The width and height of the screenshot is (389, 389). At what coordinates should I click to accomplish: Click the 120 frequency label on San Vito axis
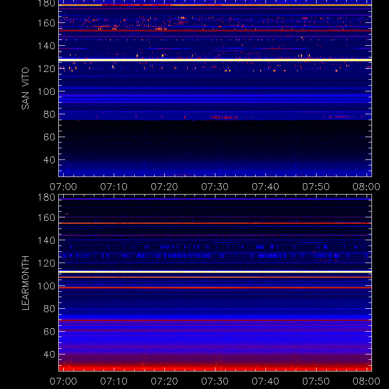point(46,69)
